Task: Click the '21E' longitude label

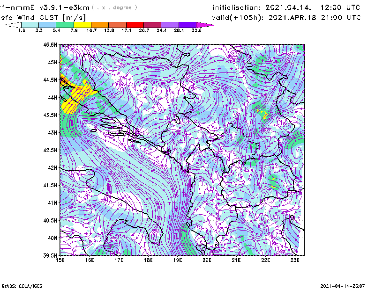Action: [x=236, y=260]
